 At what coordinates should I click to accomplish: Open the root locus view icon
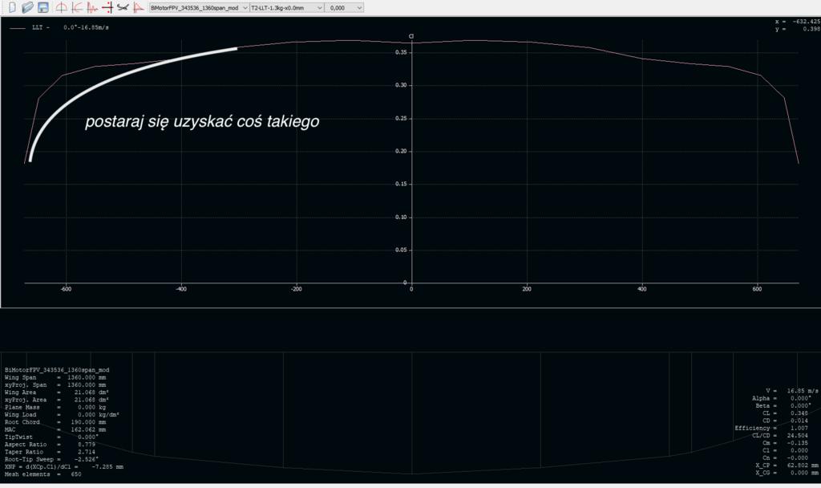click(107, 7)
